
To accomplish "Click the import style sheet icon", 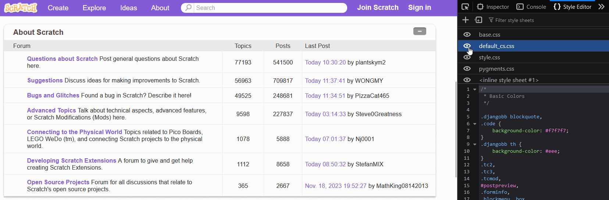I will point(478,20).
